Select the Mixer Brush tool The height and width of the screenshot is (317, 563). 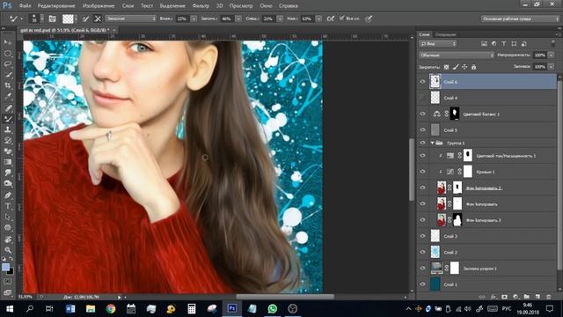point(8,119)
